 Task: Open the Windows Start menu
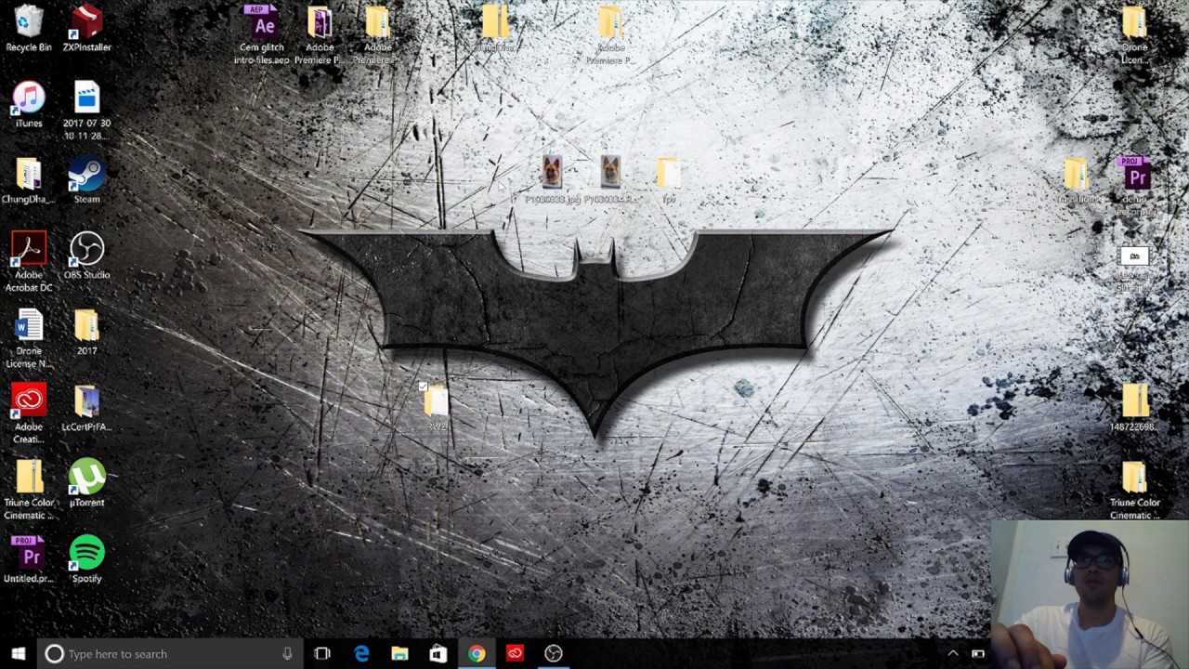pyautogui.click(x=18, y=653)
